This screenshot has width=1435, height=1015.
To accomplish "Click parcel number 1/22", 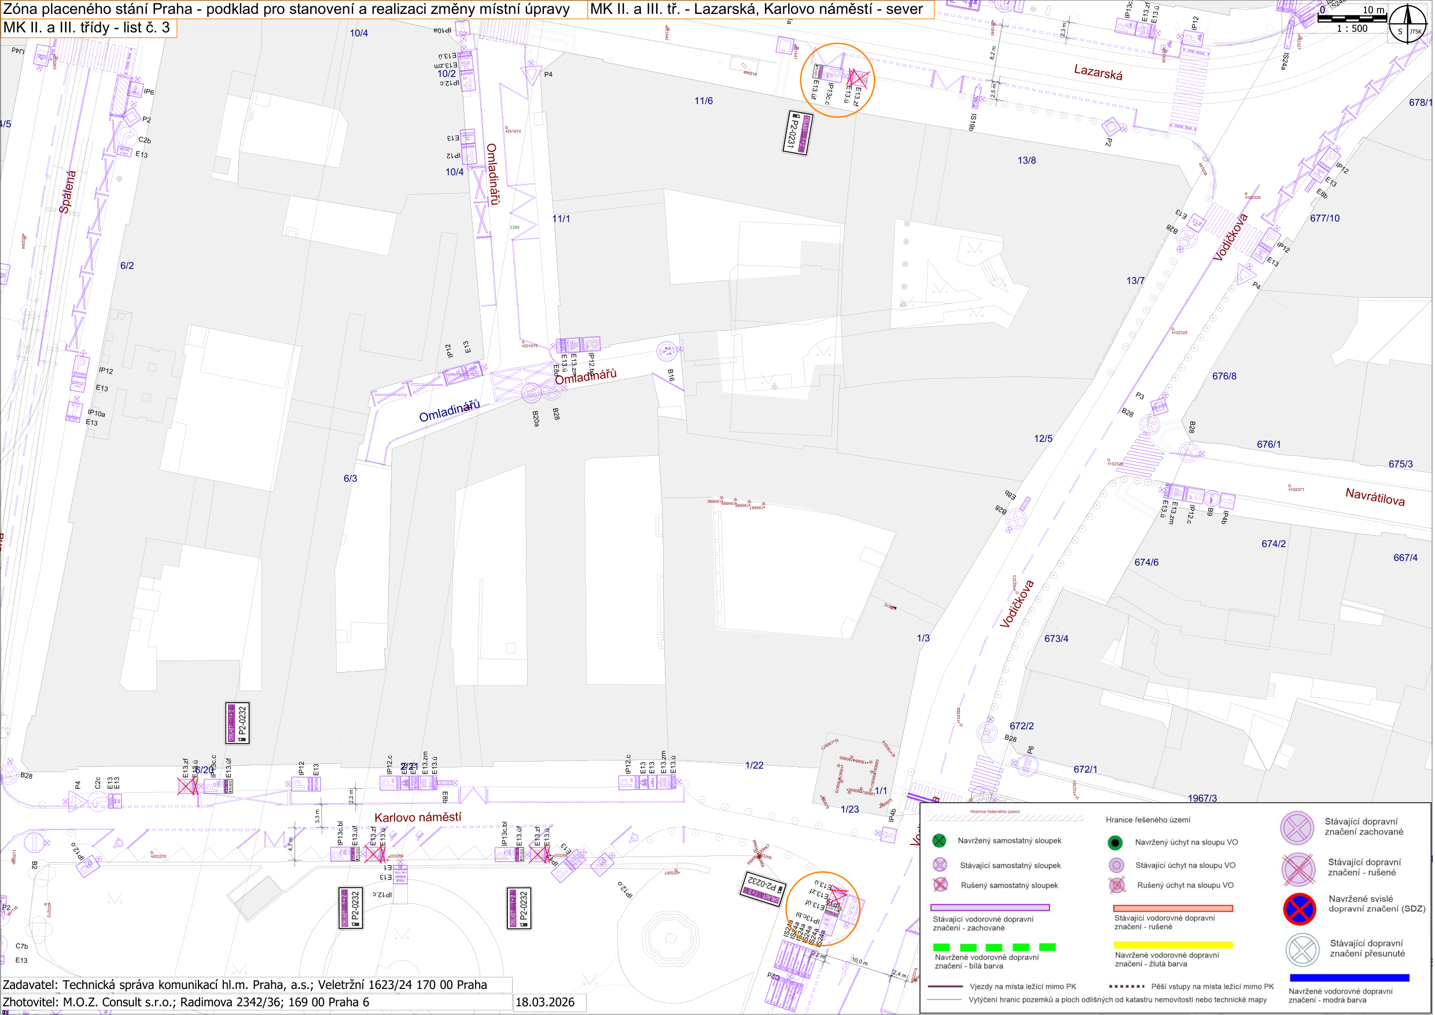I will click(754, 765).
